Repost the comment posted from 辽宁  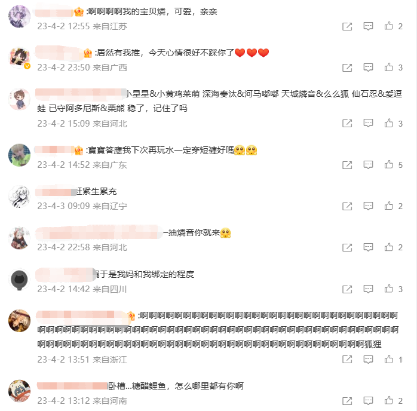pos(347,206)
